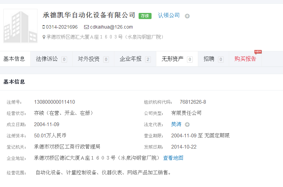Click legal representative 樊涛 link
The height and width of the screenshot is (187, 283).
(176, 124)
